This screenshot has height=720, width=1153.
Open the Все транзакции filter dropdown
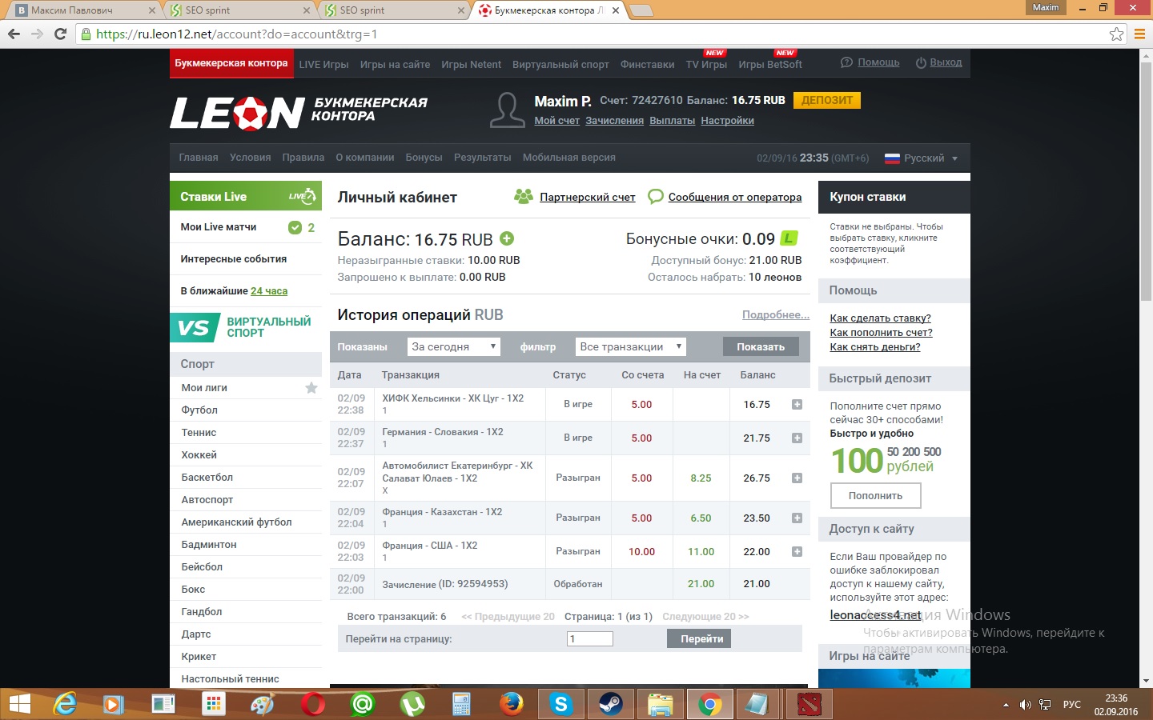(631, 346)
